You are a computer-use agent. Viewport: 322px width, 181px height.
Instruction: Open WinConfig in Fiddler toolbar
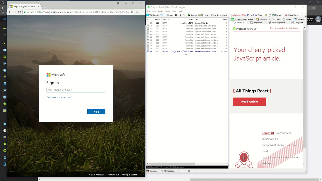point(153,15)
